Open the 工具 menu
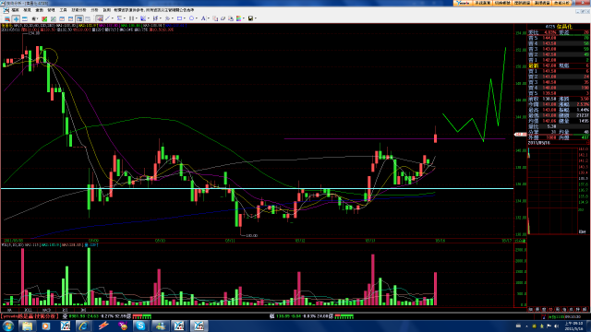This screenshot has width=591, height=332. coord(63,10)
